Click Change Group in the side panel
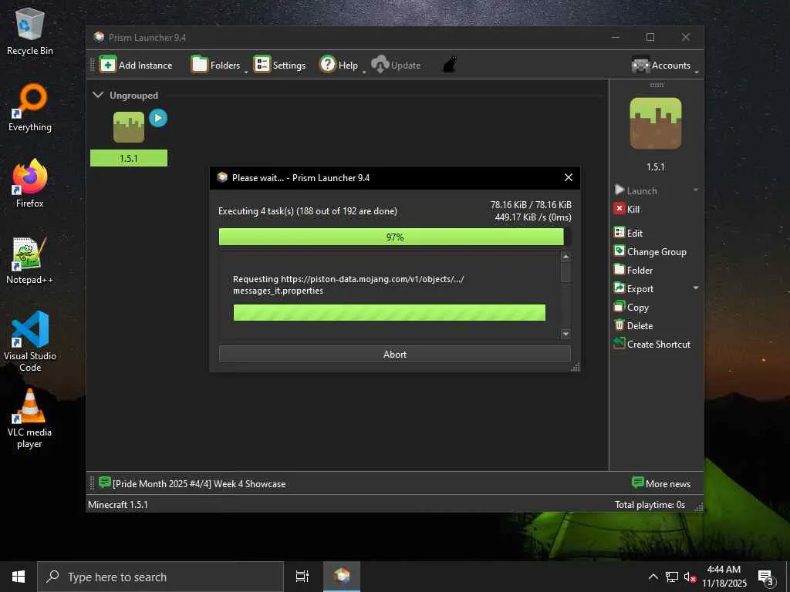The image size is (790, 592). tap(650, 251)
